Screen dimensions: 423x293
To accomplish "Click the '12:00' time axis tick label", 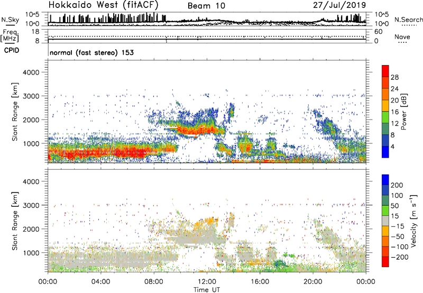I will pyautogui.click(x=207, y=282).
